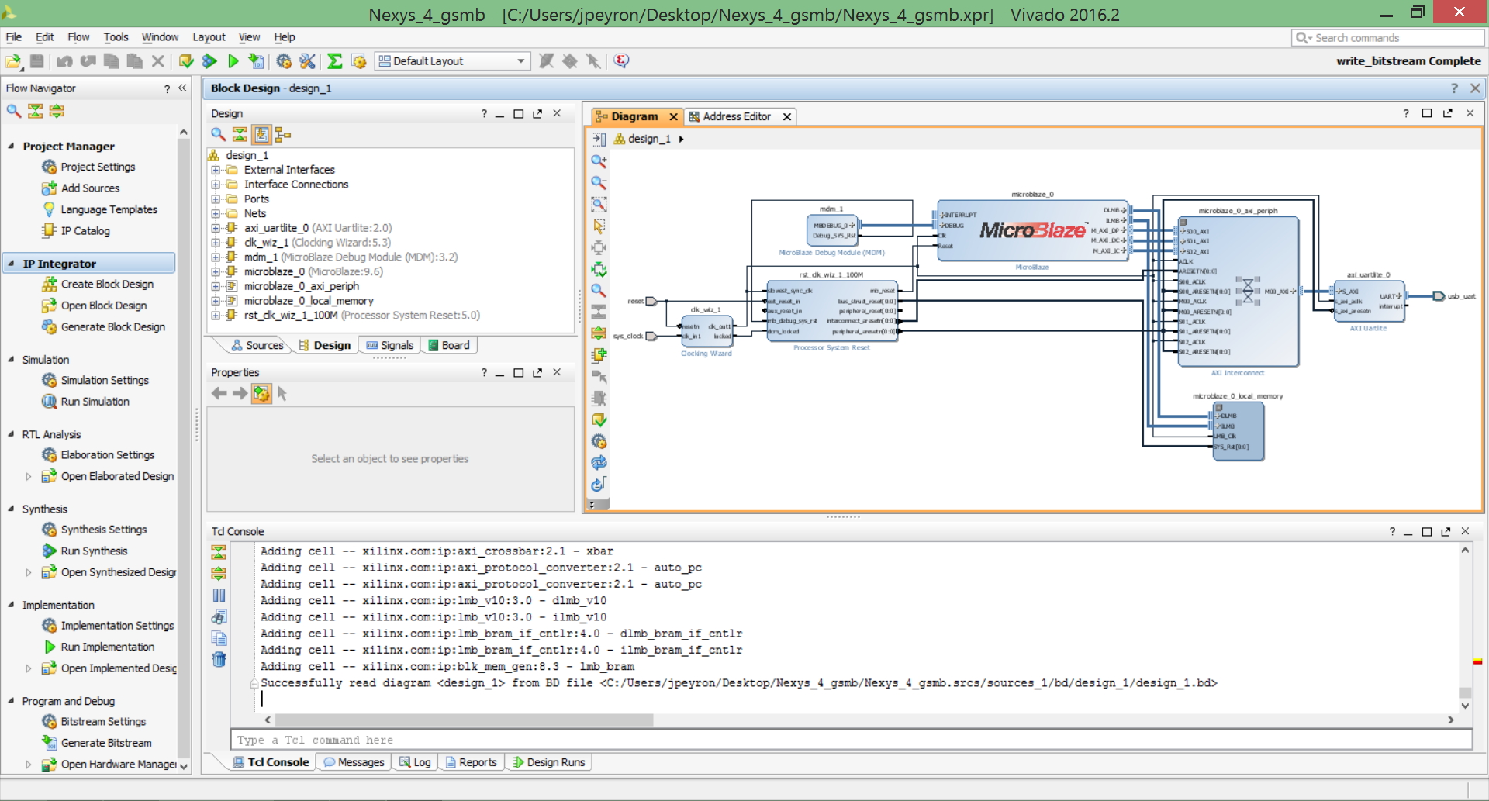Click Add IP icon in diagram toolbar
Screen dimensions: 1489x801
coord(599,355)
